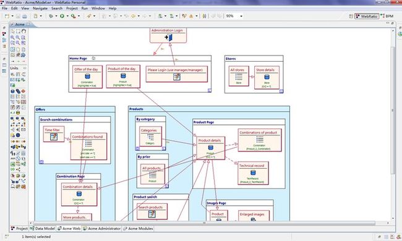
Task: Click the Print toolbar icon
Action: (25, 16)
